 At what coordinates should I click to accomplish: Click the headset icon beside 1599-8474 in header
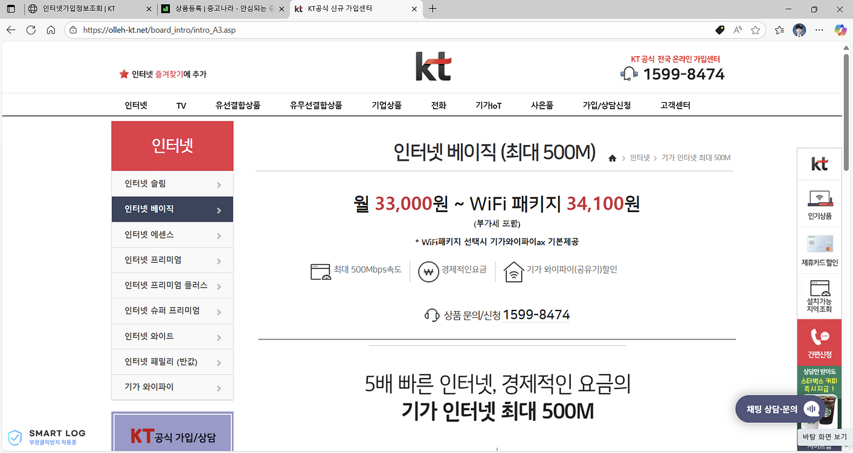tap(629, 74)
